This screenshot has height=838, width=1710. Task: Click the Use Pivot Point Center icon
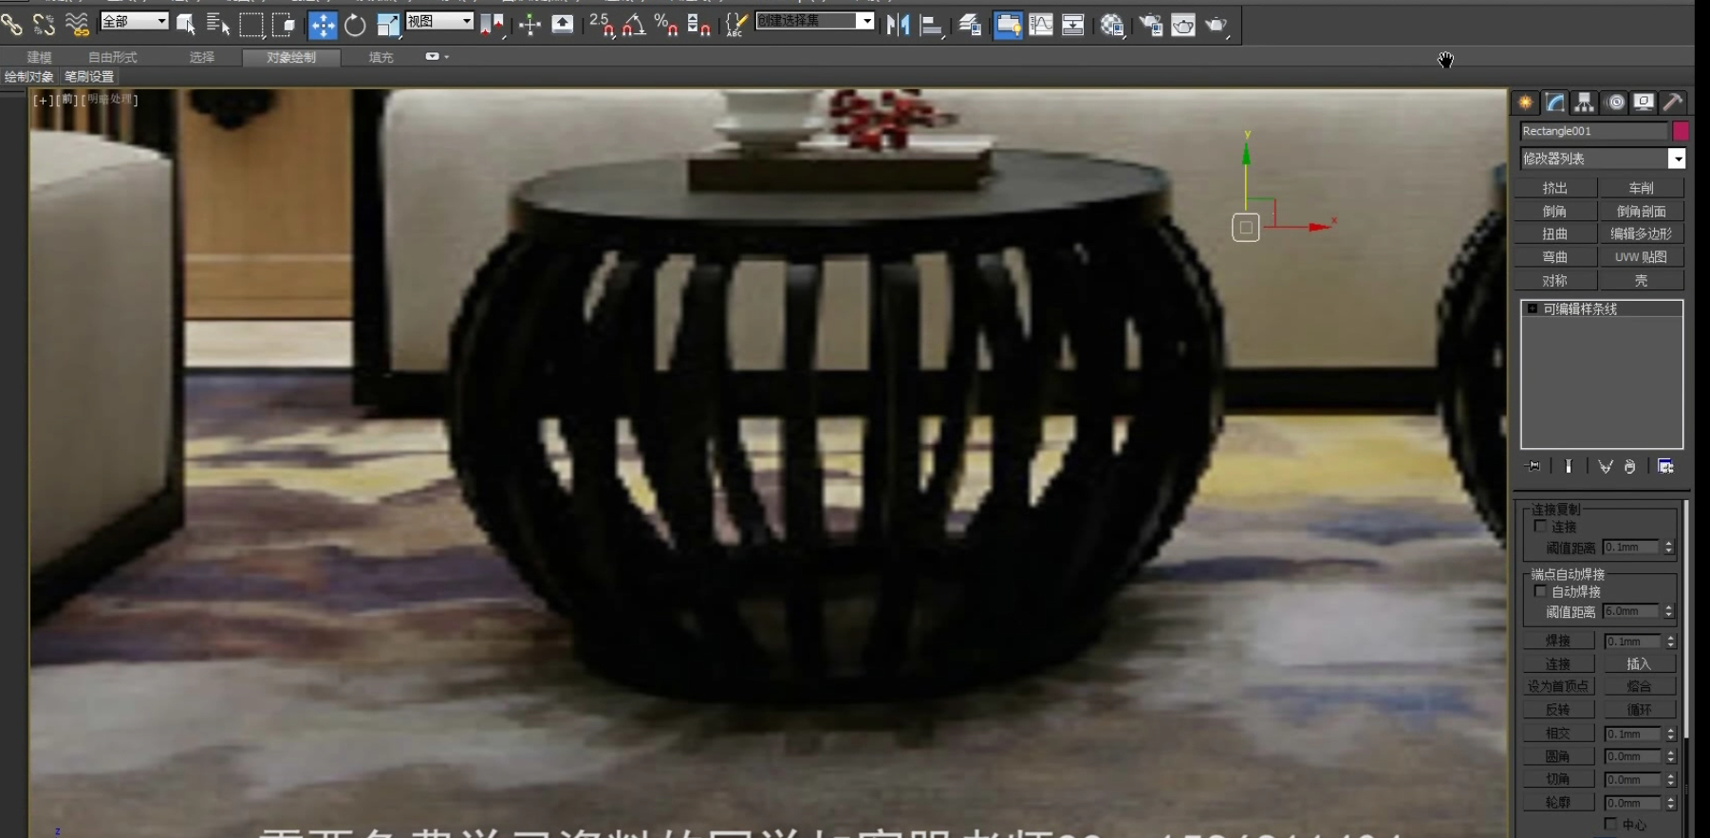[492, 25]
